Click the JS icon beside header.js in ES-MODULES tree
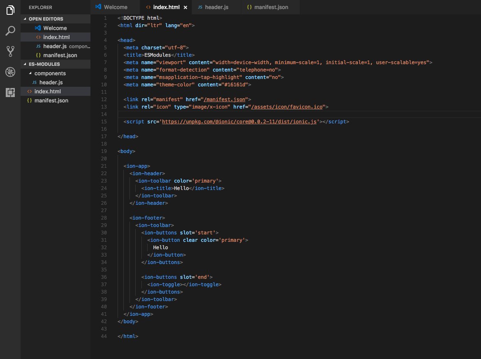 click(x=35, y=82)
